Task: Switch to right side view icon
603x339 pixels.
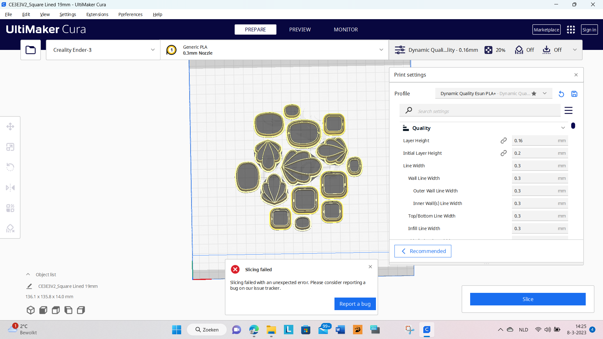Action: [x=81, y=310]
